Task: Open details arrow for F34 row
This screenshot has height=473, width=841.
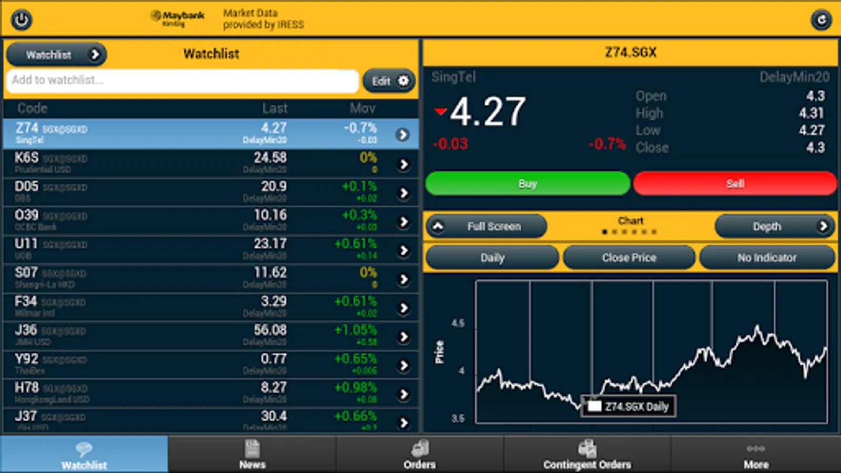Action: pyautogui.click(x=403, y=308)
